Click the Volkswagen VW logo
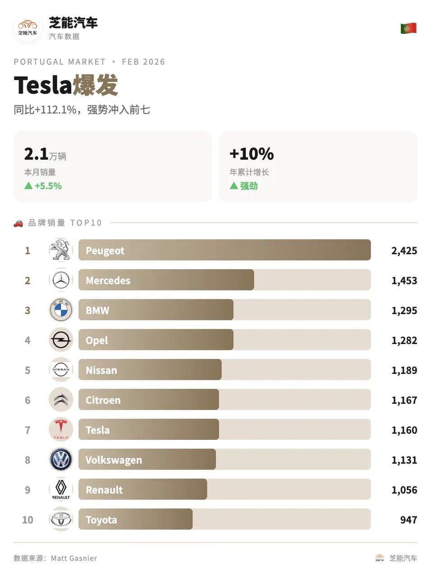 (x=61, y=460)
